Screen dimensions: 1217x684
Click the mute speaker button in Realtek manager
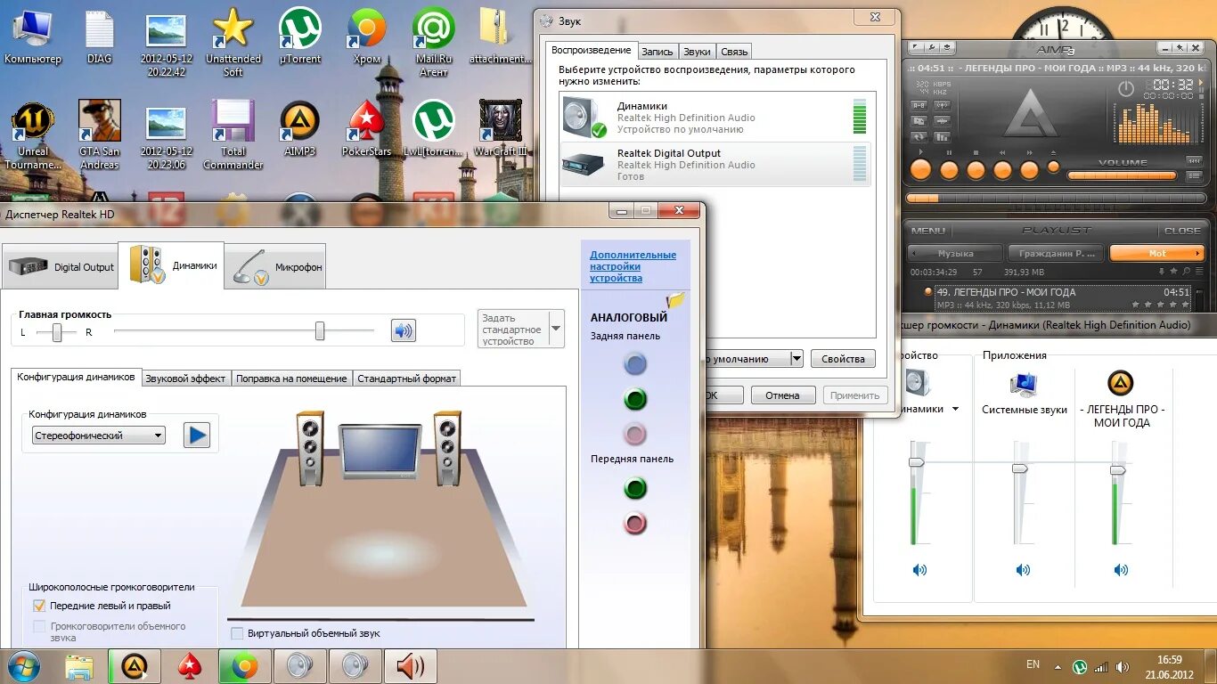[404, 331]
